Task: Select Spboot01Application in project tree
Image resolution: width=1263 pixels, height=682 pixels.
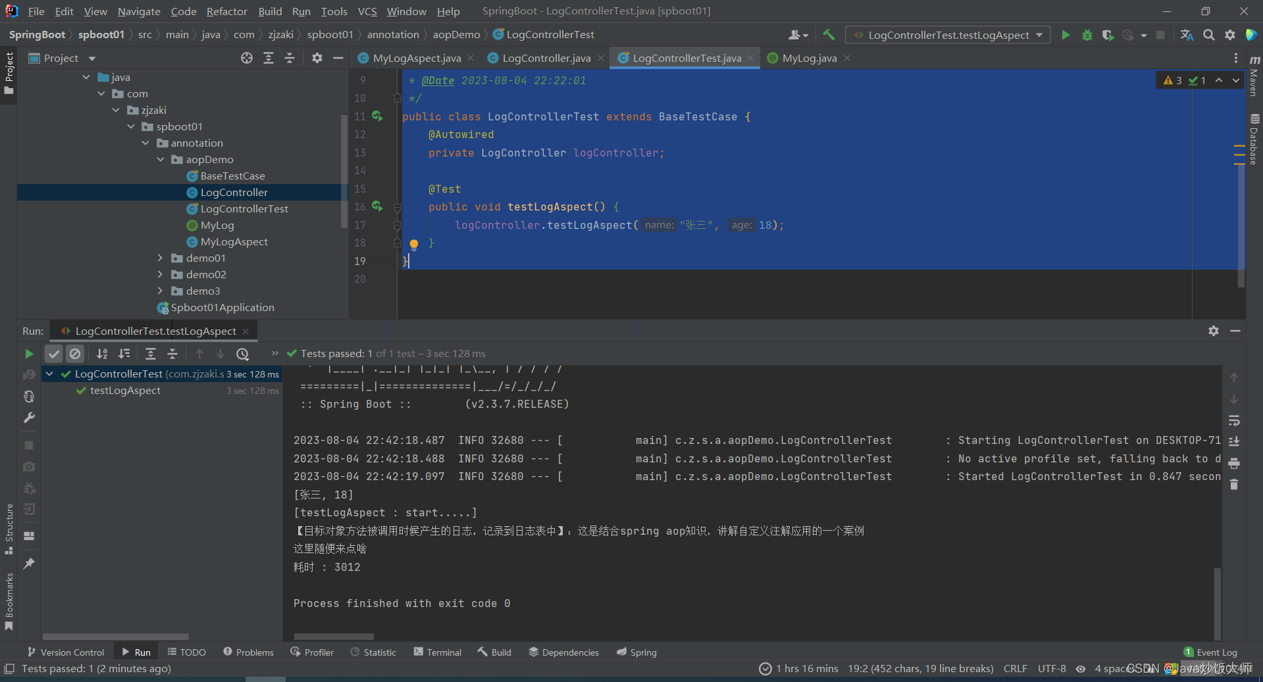Action: (222, 307)
